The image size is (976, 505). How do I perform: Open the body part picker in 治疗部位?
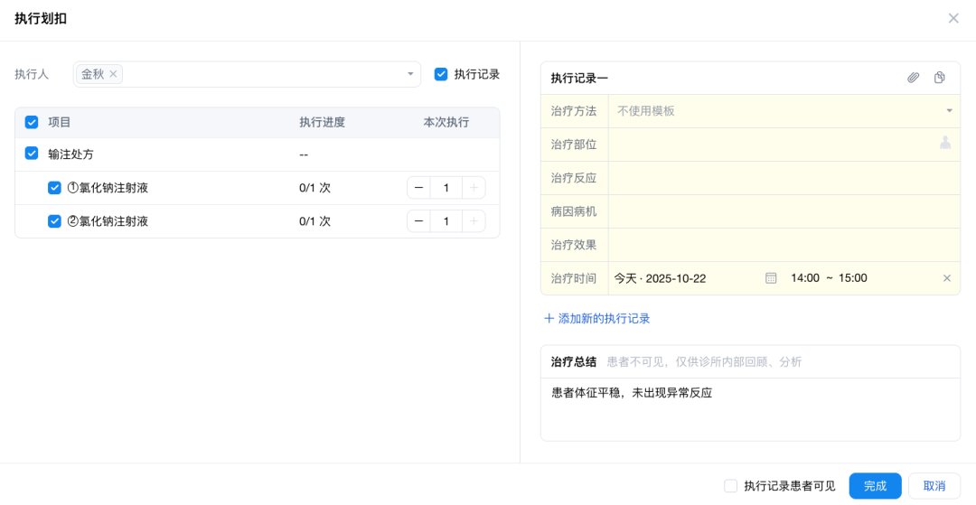tap(945, 143)
